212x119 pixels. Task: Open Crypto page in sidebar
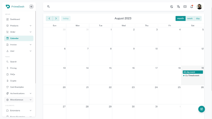[x=19, y=81]
